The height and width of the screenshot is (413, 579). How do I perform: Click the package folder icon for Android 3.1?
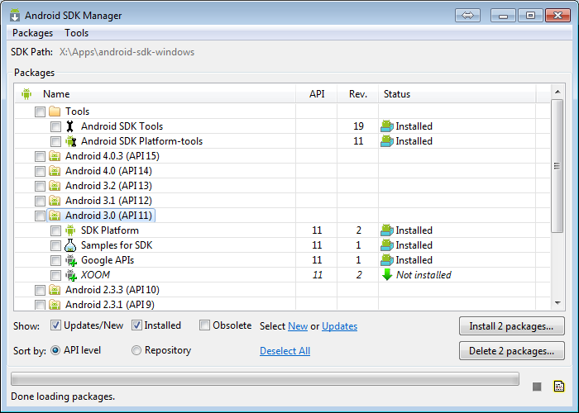tap(55, 201)
